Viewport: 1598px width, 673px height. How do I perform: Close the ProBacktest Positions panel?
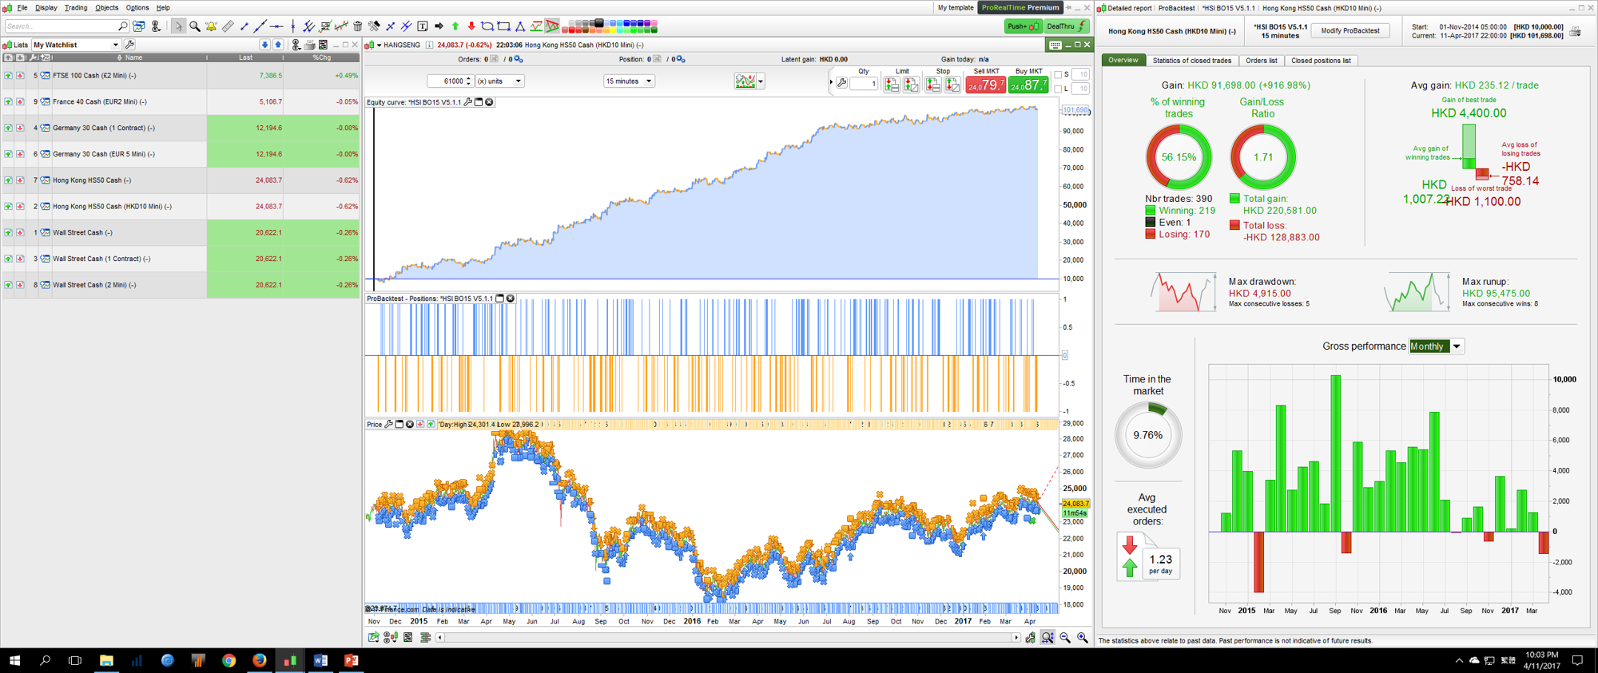click(511, 299)
